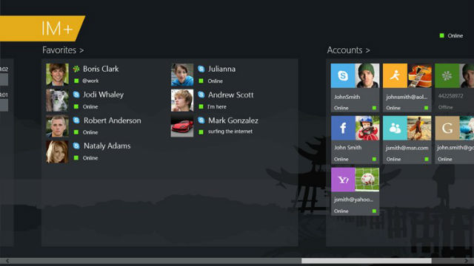Toggle the green status square on JohnSmith Skype tile
The width and height of the screenshot is (474, 266).
(x=374, y=108)
